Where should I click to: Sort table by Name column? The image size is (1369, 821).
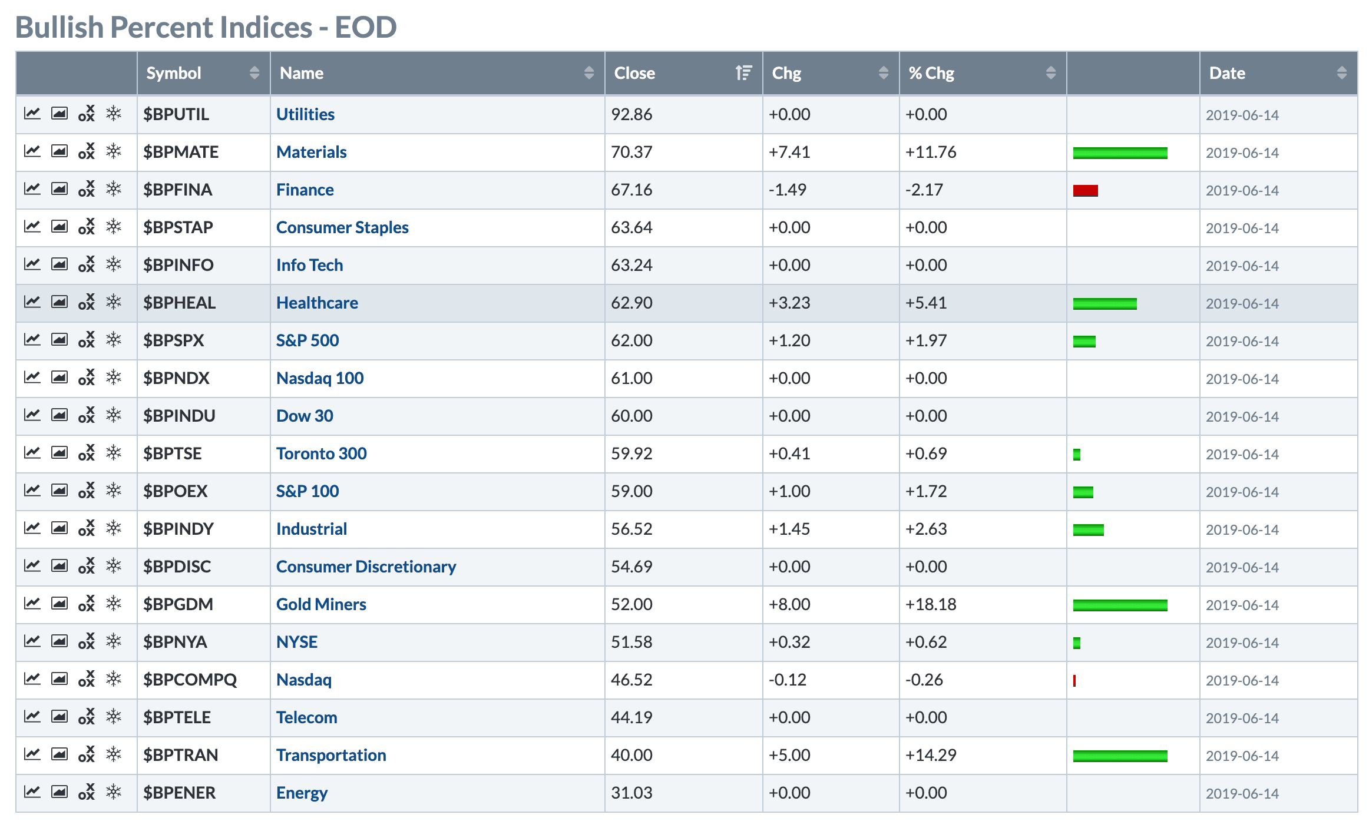[x=588, y=73]
